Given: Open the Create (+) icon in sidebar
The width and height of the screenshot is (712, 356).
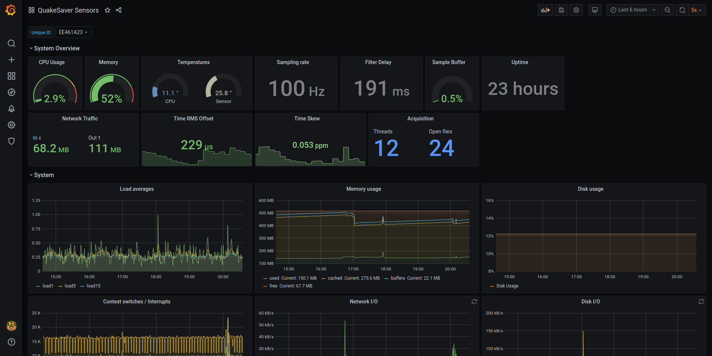Looking at the screenshot, I should (x=11, y=60).
